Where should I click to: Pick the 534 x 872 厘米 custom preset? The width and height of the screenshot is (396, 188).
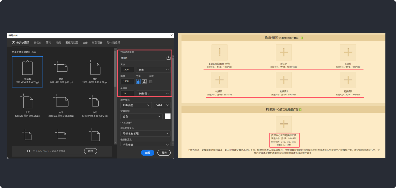[x=95, y=105]
